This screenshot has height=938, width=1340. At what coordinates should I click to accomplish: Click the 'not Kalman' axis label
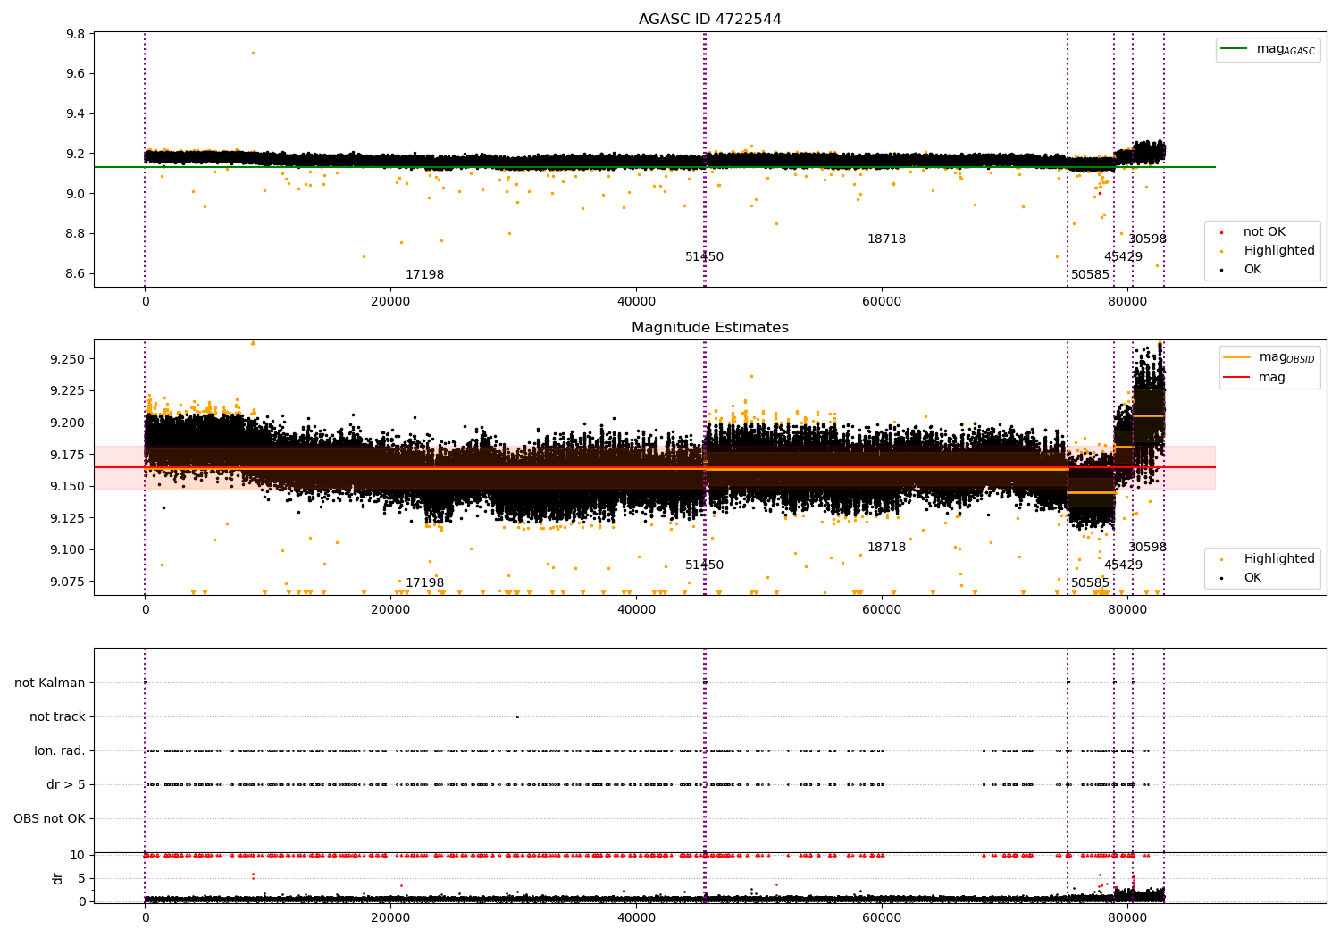[x=50, y=683]
